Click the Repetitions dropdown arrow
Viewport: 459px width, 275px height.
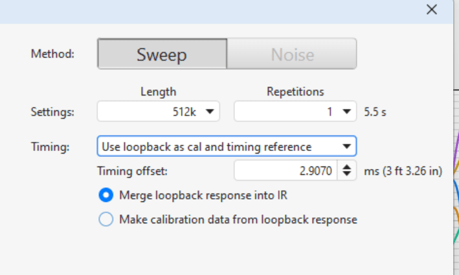click(346, 112)
